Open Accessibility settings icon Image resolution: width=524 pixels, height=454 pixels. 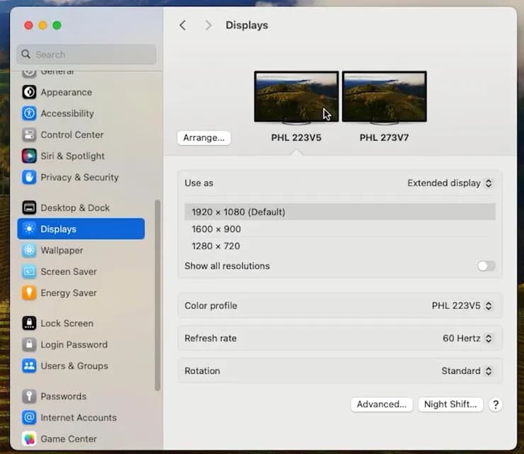pyautogui.click(x=29, y=113)
